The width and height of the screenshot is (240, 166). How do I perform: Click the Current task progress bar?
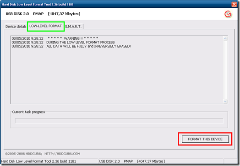[119, 121]
